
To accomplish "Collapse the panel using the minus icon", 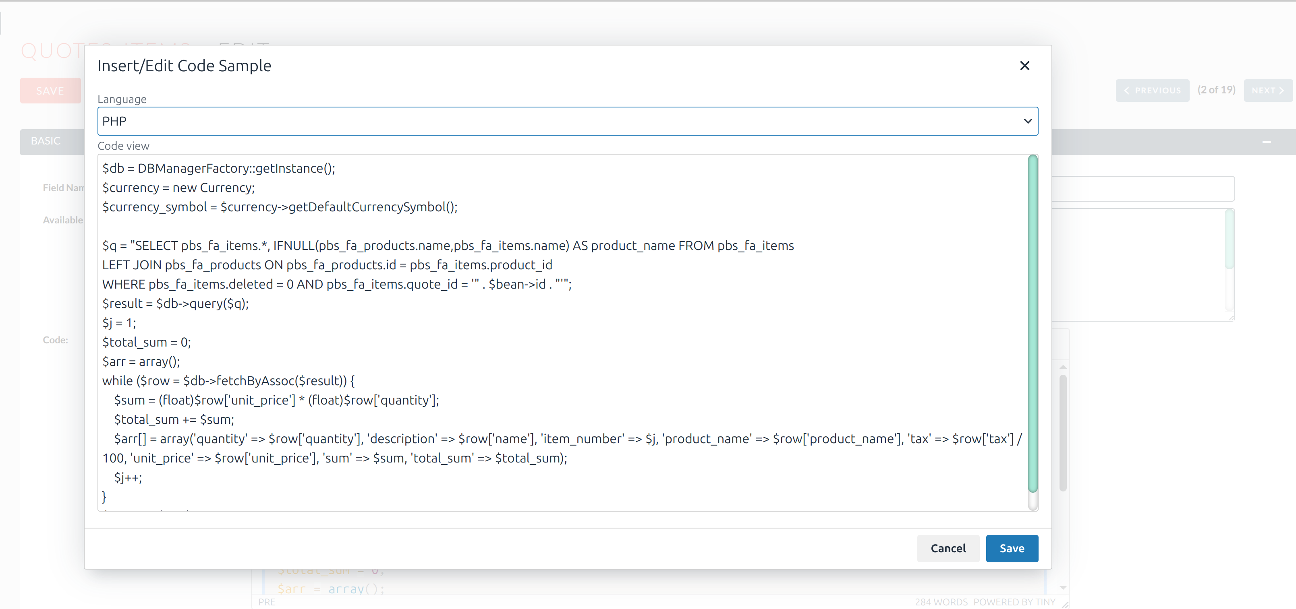I will 1267,142.
